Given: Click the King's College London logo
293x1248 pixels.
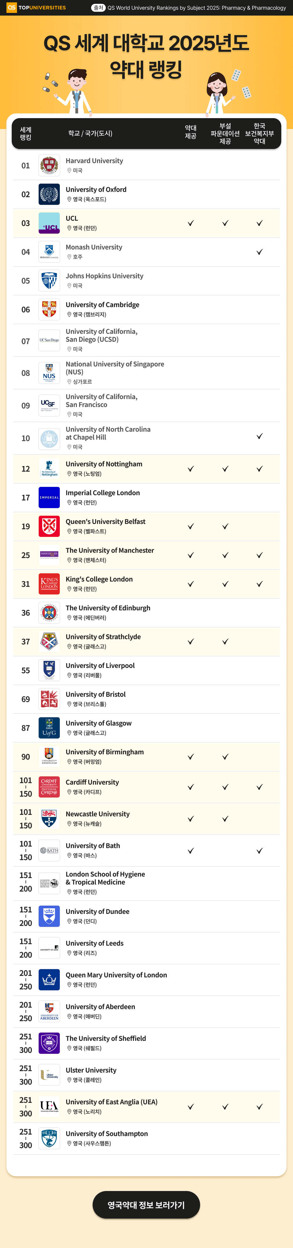Looking at the screenshot, I should coord(49,584).
